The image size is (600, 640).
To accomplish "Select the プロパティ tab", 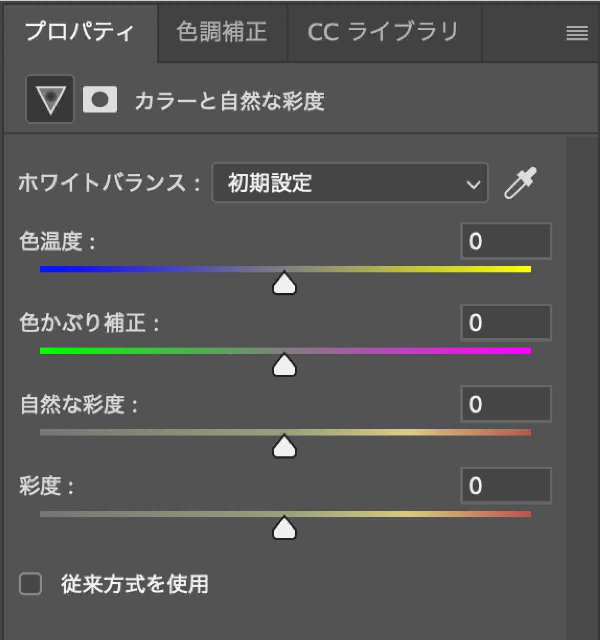I will tap(80, 31).
